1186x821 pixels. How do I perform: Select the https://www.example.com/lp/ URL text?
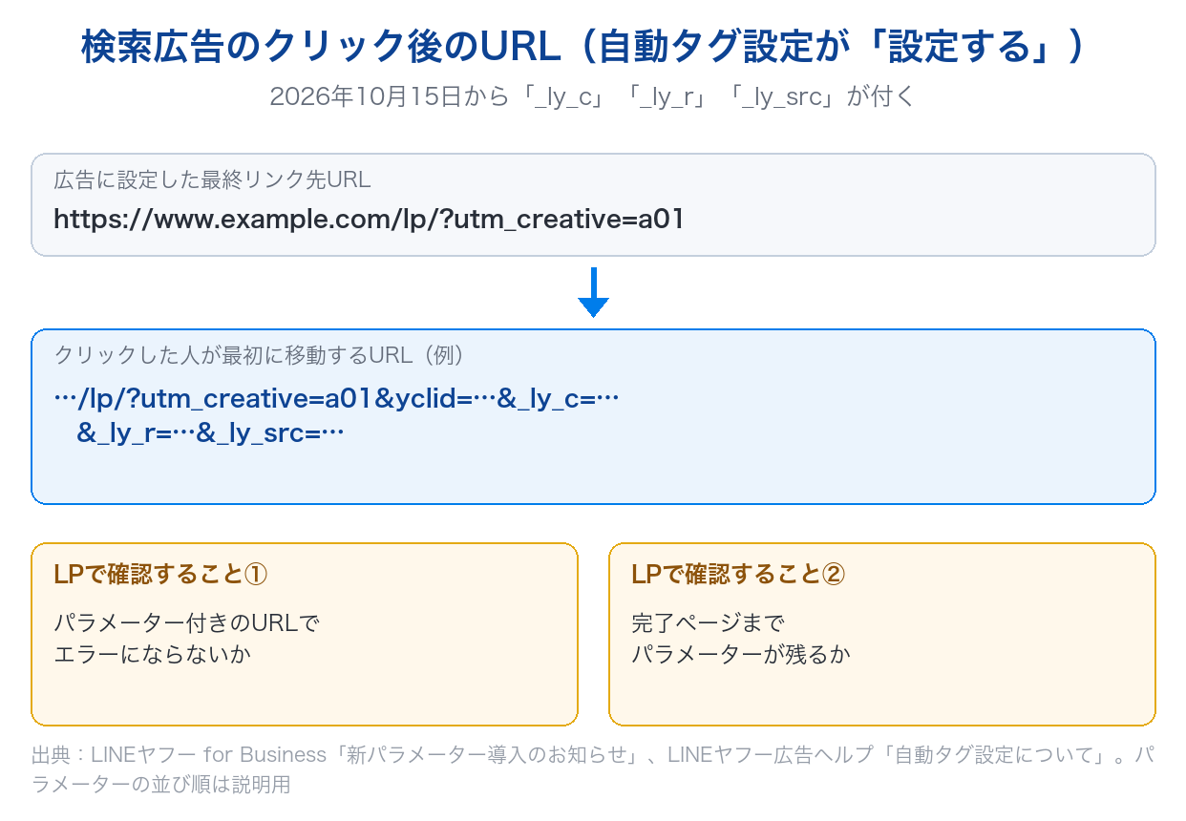370,220
